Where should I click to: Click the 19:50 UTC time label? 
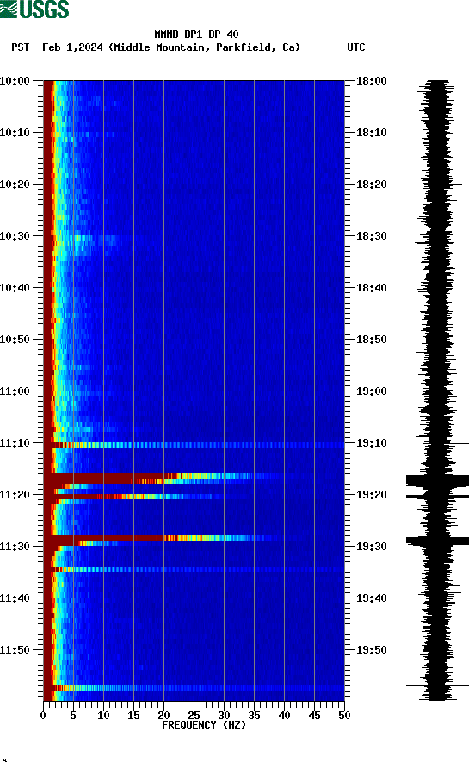372,649
